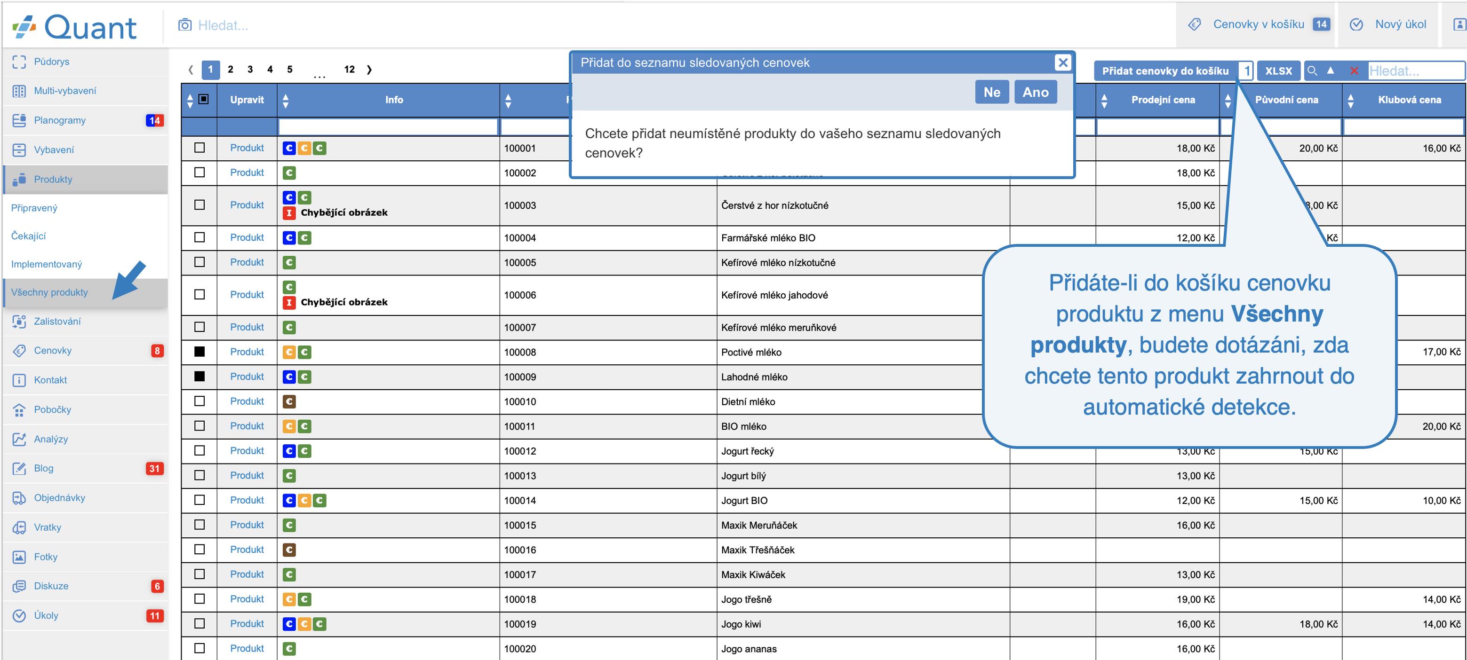
Task: Open the Analýzy chart icon
Action: [19, 439]
